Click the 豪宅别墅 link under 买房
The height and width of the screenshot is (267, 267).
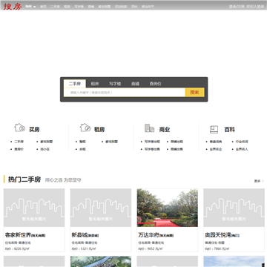point(47,142)
